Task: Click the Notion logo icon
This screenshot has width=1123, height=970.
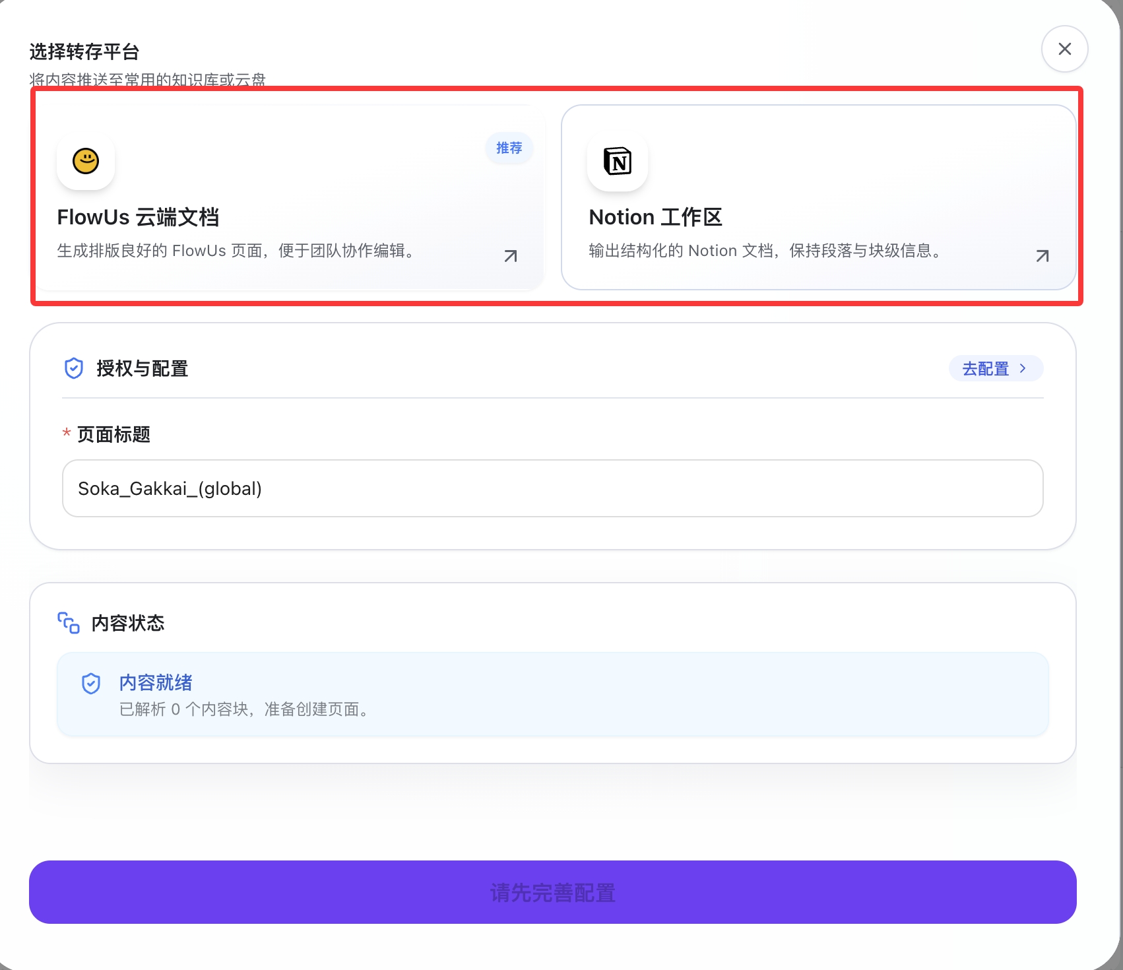Action: click(x=618, y=161)
